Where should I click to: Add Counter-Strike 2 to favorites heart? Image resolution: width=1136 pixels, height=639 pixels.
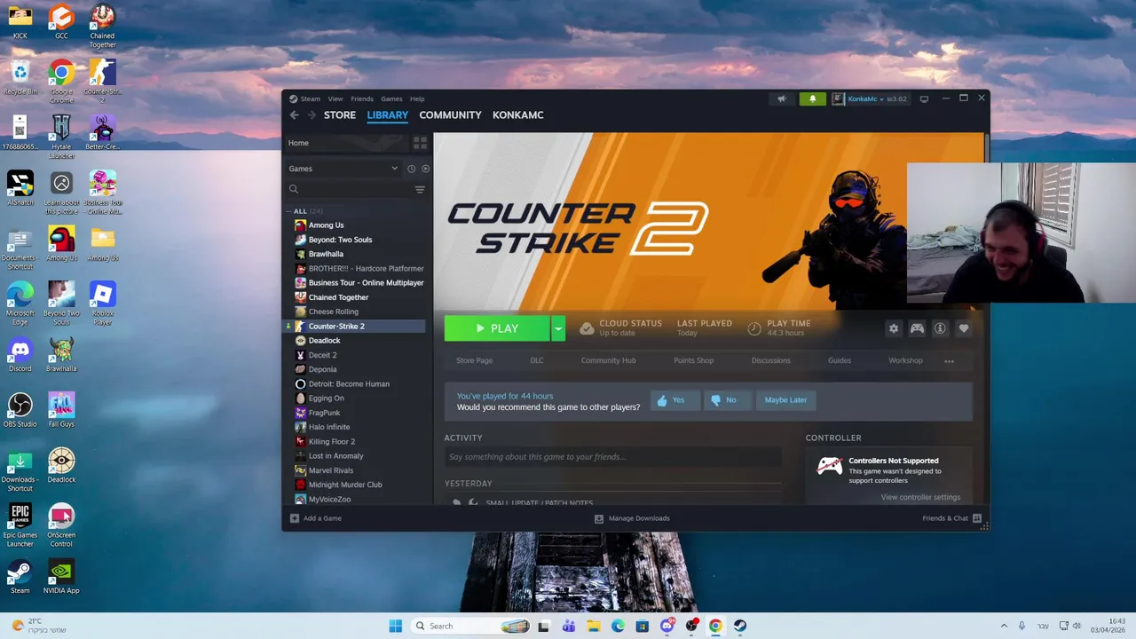tap(964, 328)
